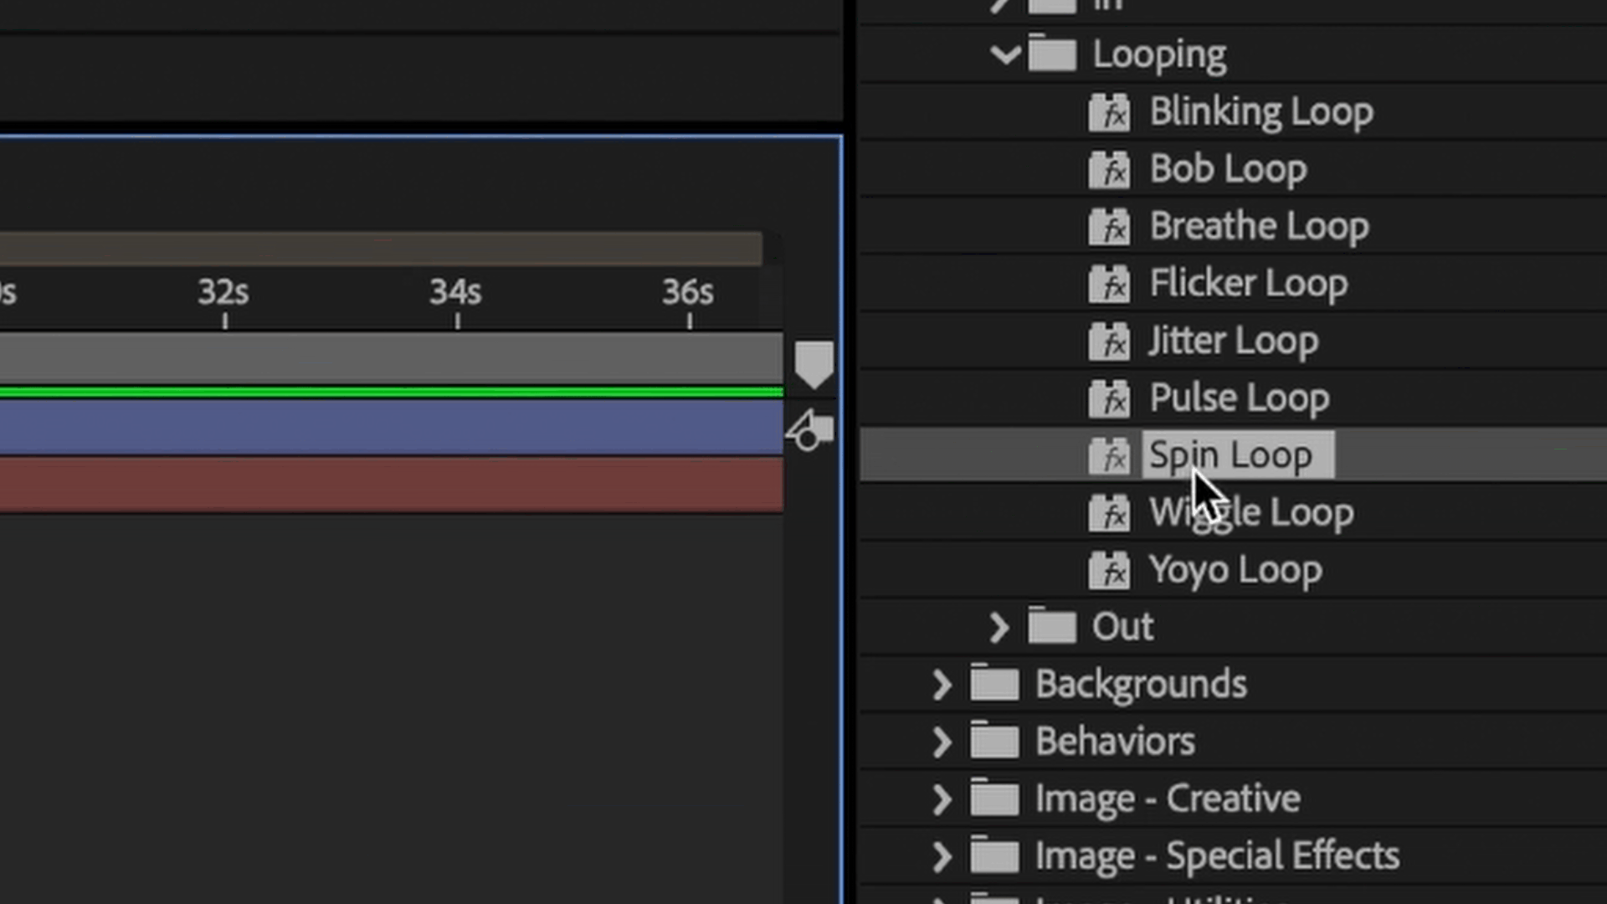Click the fx icon beside Bob Loop
Viewport: 1607px width, 904px height.
click(1110, 168)
